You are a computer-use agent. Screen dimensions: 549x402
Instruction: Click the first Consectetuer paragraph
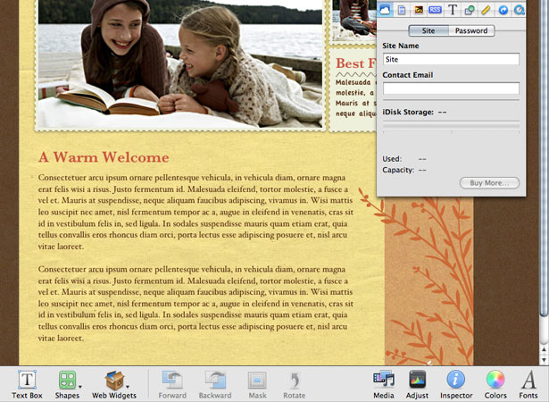[195, 212]
